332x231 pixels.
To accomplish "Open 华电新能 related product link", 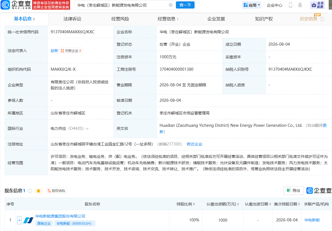I will [x=312, y=220].
